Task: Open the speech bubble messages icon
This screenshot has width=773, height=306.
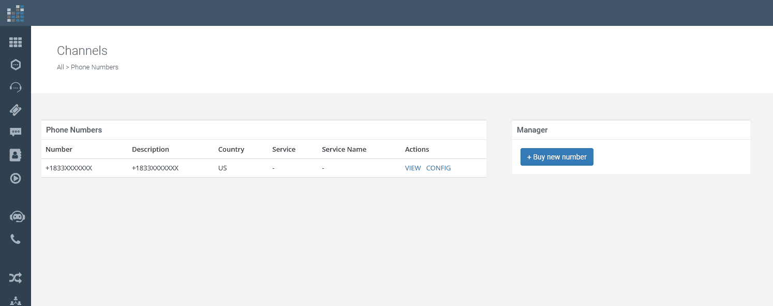Action: pos(16,132)
